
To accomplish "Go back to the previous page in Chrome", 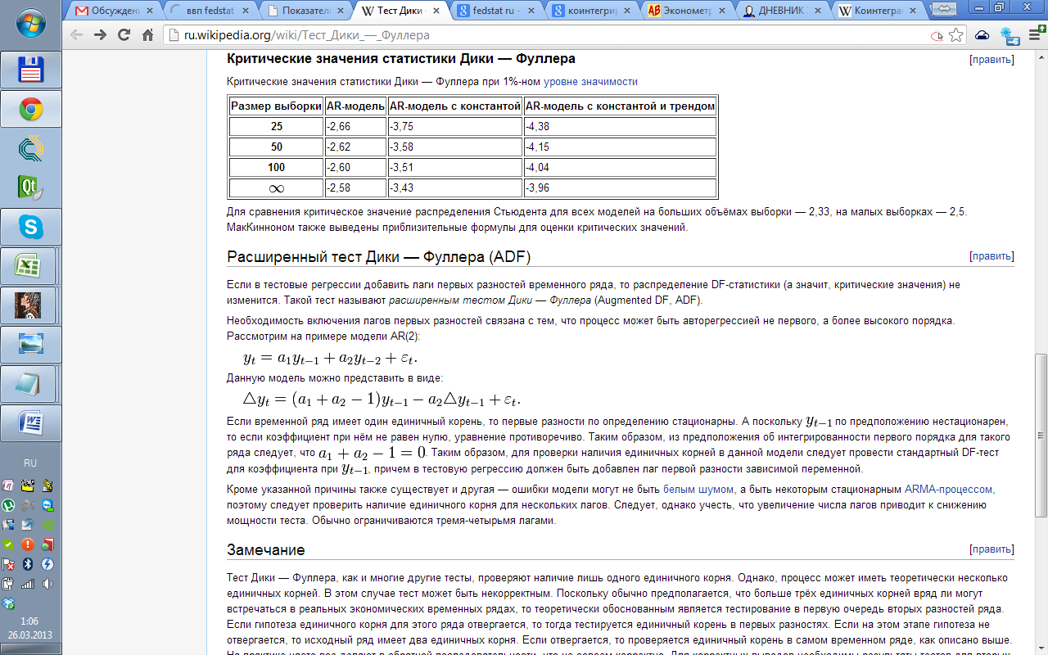I will pos(76,35).
